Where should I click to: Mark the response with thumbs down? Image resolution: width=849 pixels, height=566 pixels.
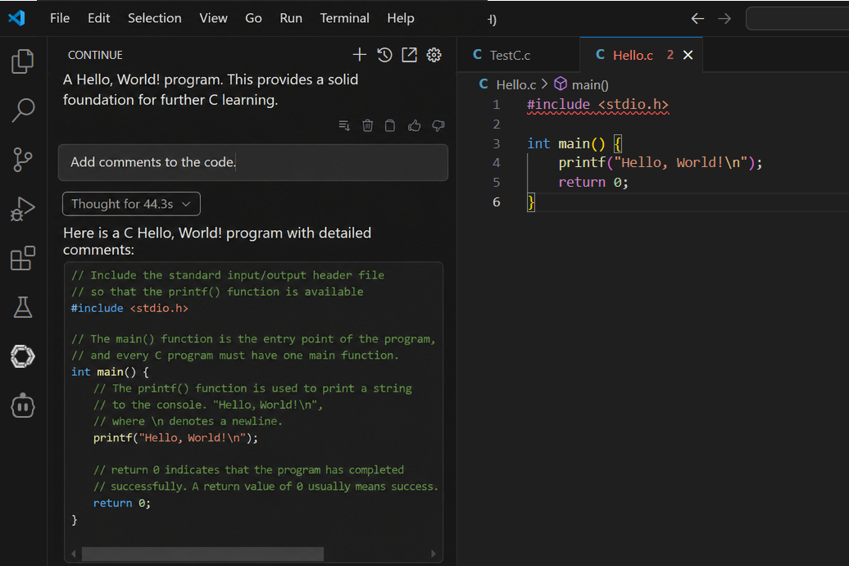438,126
